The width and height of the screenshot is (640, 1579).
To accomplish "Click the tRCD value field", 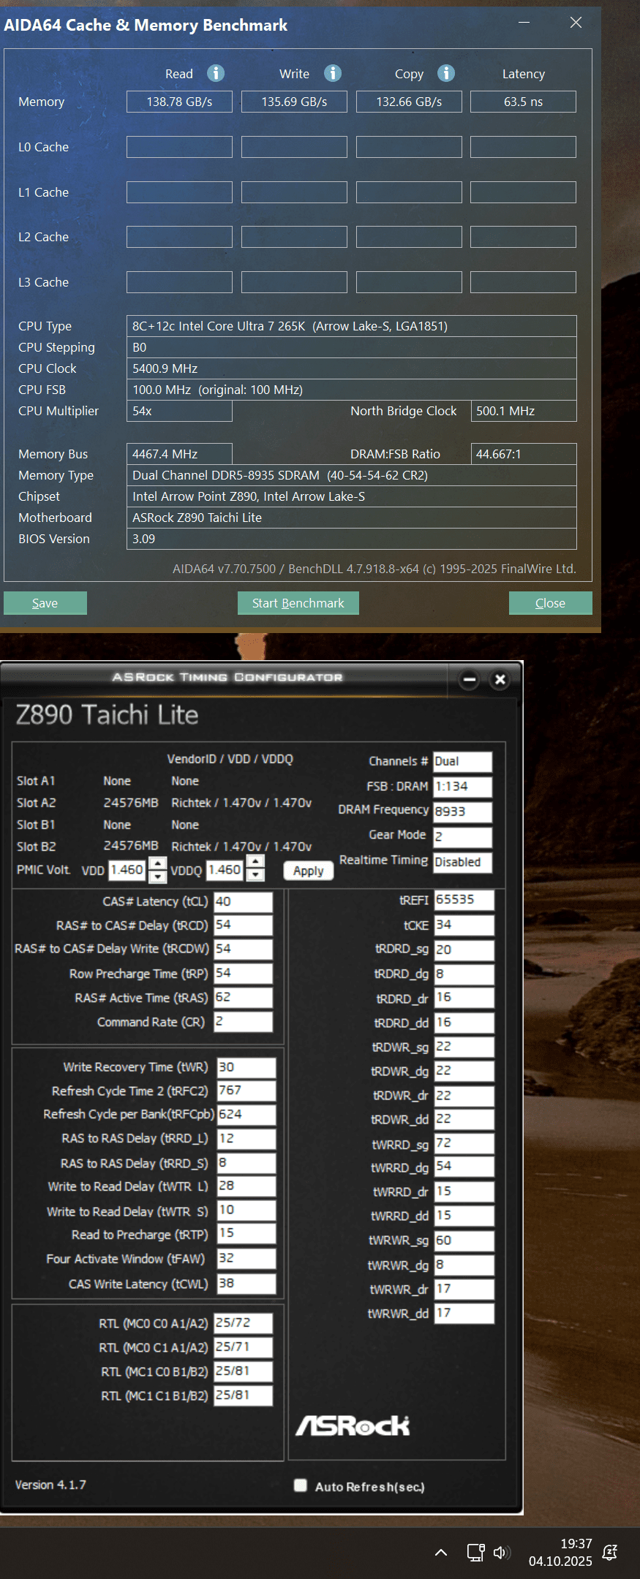I will coord(243,925).
